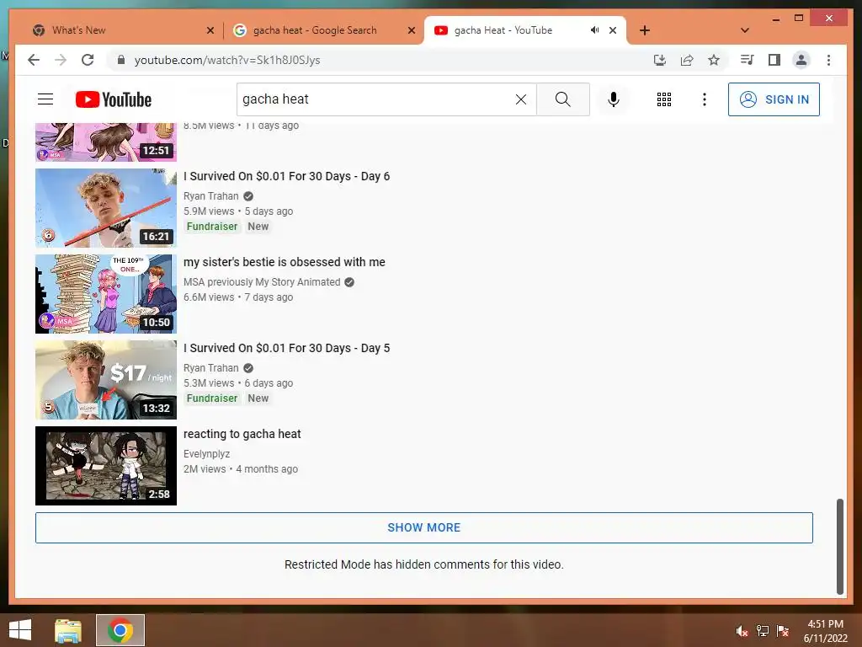Click MSA previously My Story Animated channel
The width and height of the screenshot is (862, 647).
262,282
